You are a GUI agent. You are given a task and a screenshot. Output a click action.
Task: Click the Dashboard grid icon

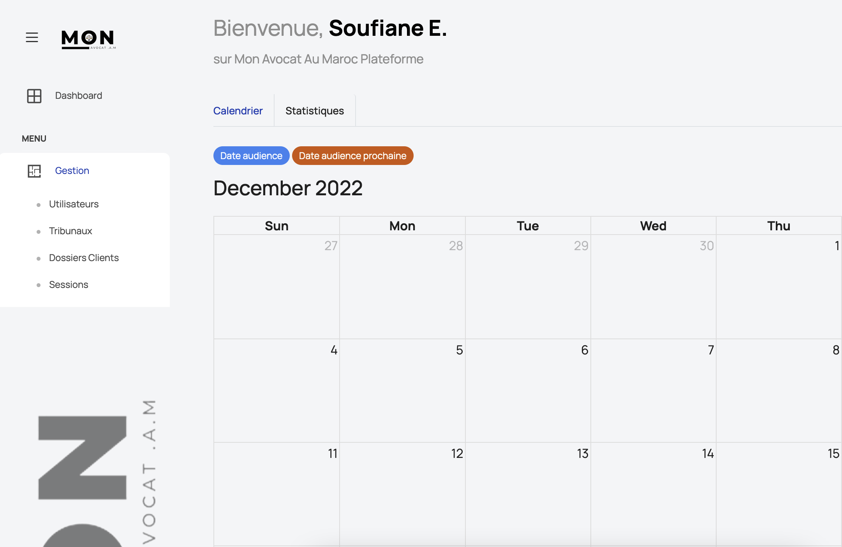(x=34, y=96)
